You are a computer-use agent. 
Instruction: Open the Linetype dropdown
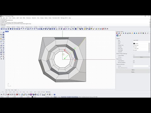149,47
